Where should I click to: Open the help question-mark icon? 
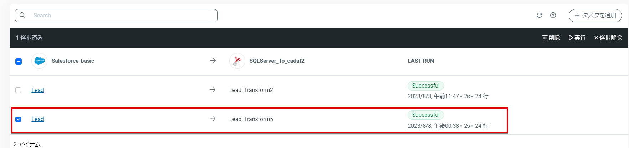553,15
